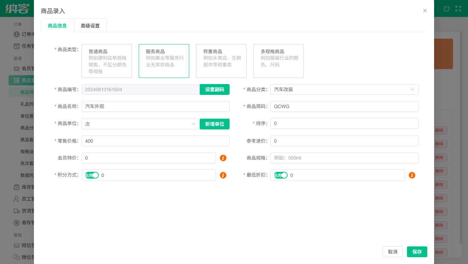
Task: Click the 设置副码 button
Action: 215,89
